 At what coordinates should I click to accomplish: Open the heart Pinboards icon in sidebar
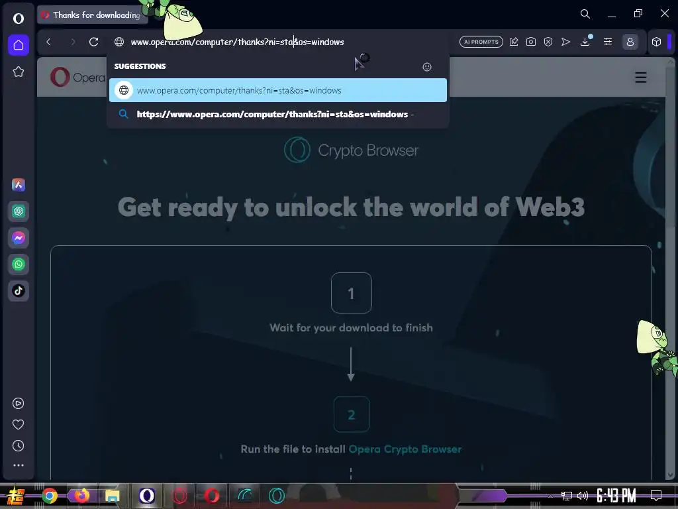pyautogui.click(x=18, y=425)
